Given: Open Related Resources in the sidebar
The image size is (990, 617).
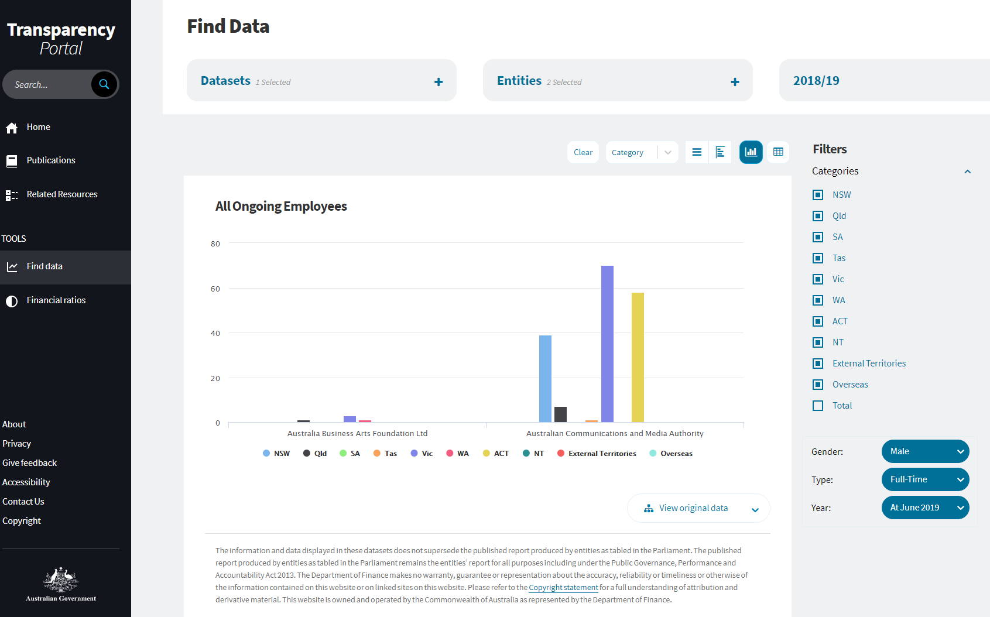Looking at the screenshot, I should click(61, 194).
